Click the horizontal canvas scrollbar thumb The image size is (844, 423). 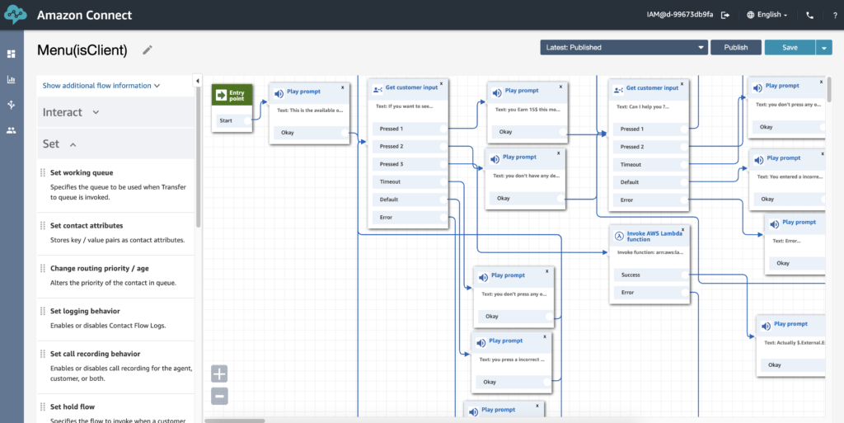(x=235, y=421)
